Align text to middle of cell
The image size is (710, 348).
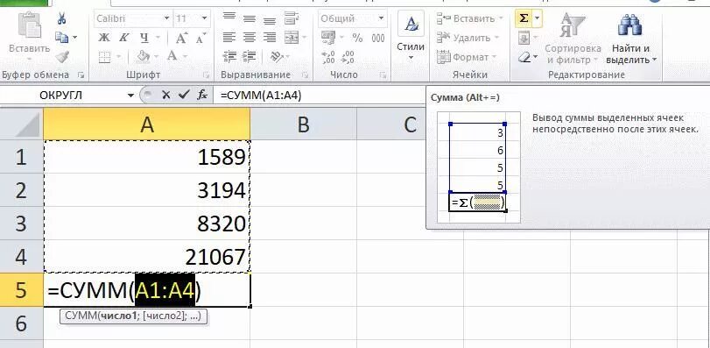[x=250, y=18]
